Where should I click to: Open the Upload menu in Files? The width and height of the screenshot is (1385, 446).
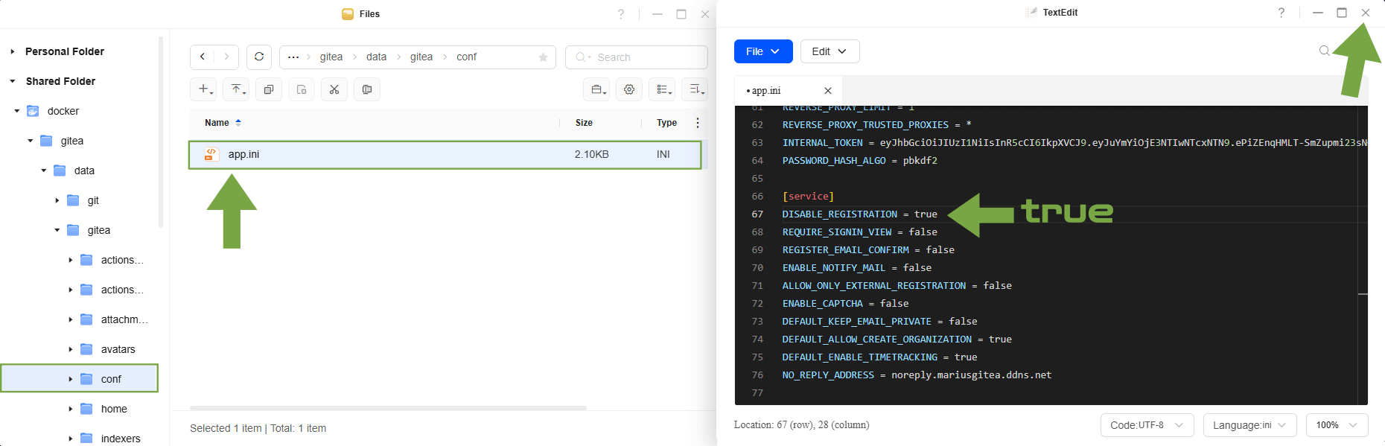pos(236,89)
